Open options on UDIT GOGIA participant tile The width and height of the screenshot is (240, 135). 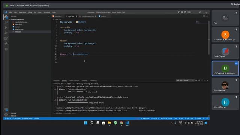(236, 63)
